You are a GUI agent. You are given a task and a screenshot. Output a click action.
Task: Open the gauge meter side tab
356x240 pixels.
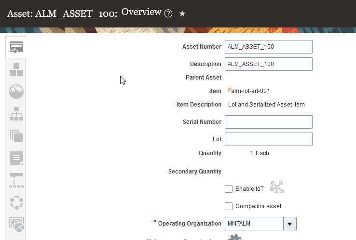16,92
